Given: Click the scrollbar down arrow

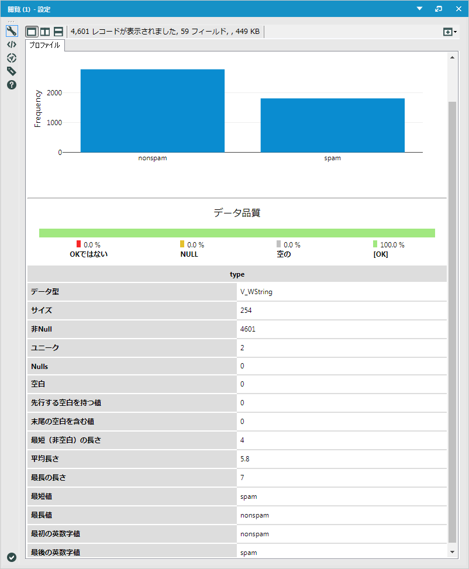Looking at the screenshot, I should tap(452, 551).
